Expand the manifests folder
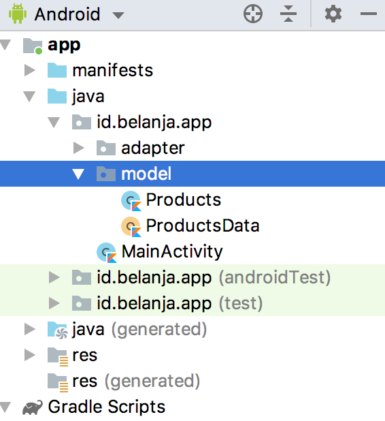This screenshot has width=385, height=421. point(30,70)
